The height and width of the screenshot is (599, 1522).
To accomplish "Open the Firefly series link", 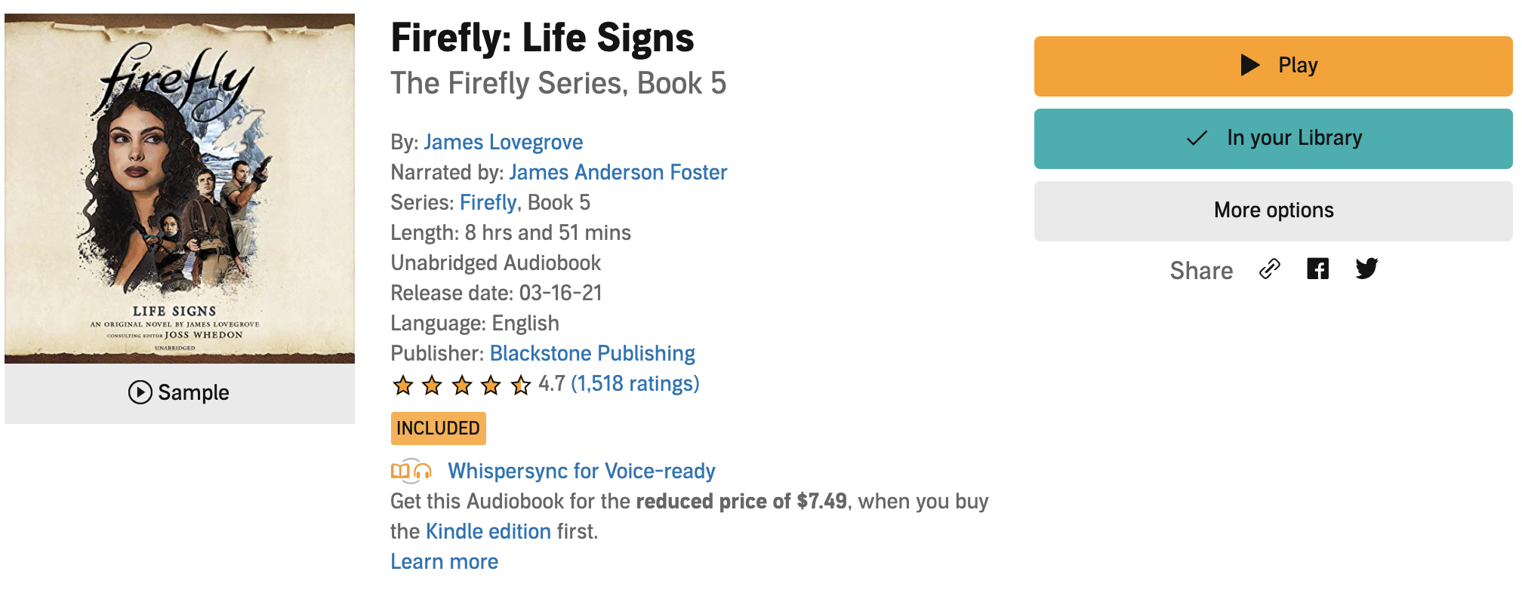I will (488, 203).
